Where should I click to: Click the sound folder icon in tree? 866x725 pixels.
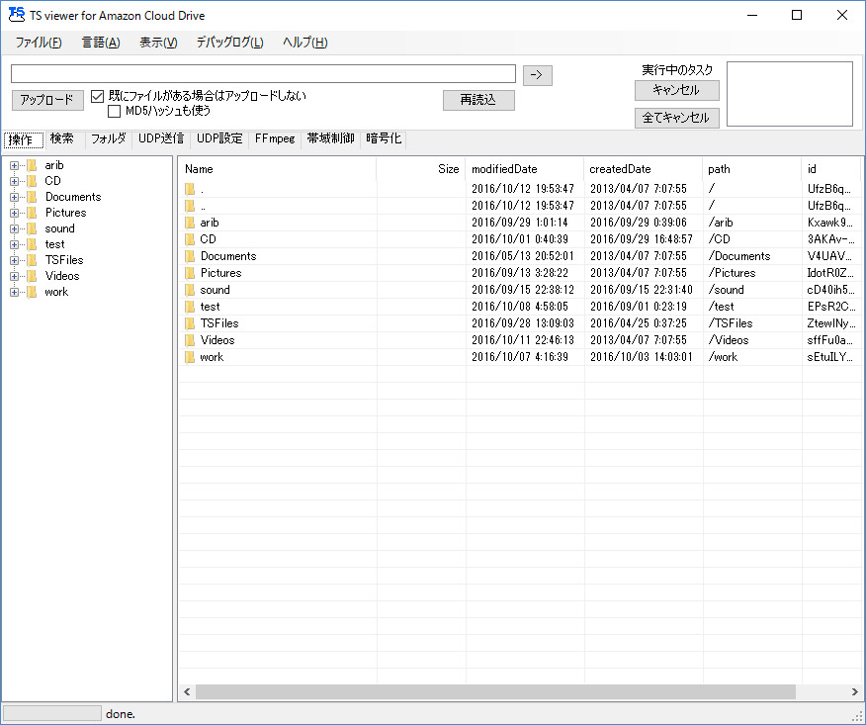coord(32,228)
